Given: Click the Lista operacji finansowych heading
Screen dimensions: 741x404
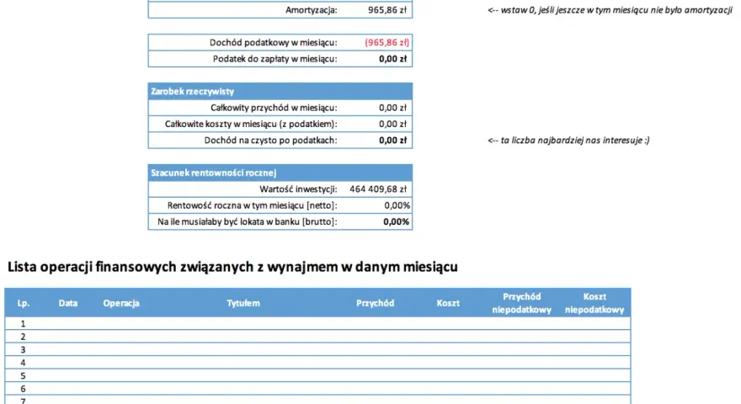Looking at the screenshot, I should tap(232, 267).
